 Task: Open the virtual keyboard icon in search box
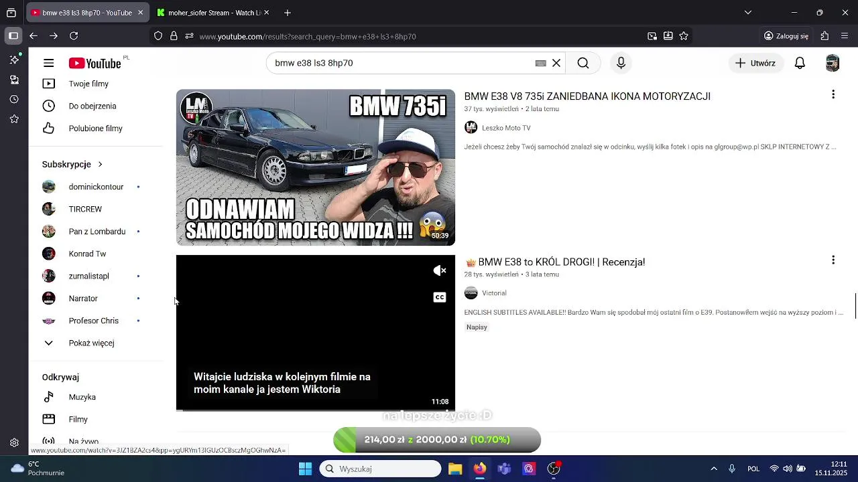540,63
